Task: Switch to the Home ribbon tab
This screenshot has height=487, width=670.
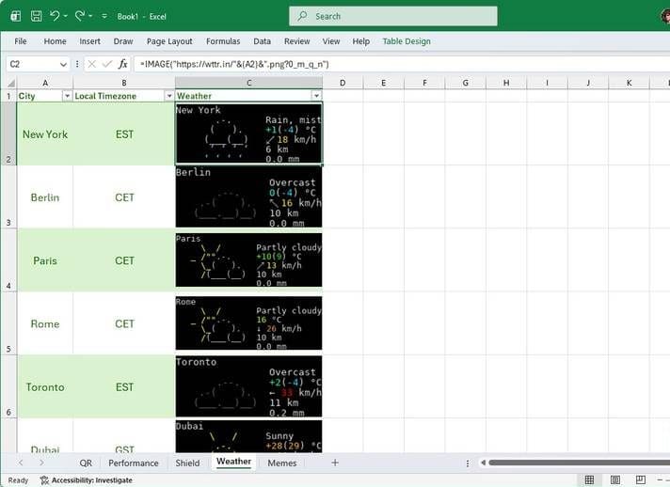Action: 56,41
